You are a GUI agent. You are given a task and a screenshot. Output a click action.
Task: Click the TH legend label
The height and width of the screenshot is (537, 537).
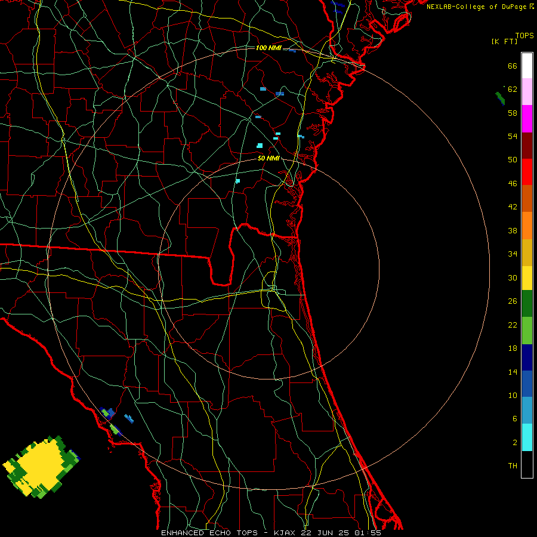click(x=513, y=466)
